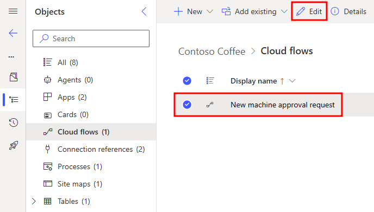Click the list-type column header icon
374x212 pixels.
coord(210,81)
